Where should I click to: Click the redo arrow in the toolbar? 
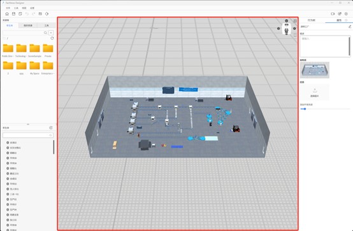pos(34,14)
